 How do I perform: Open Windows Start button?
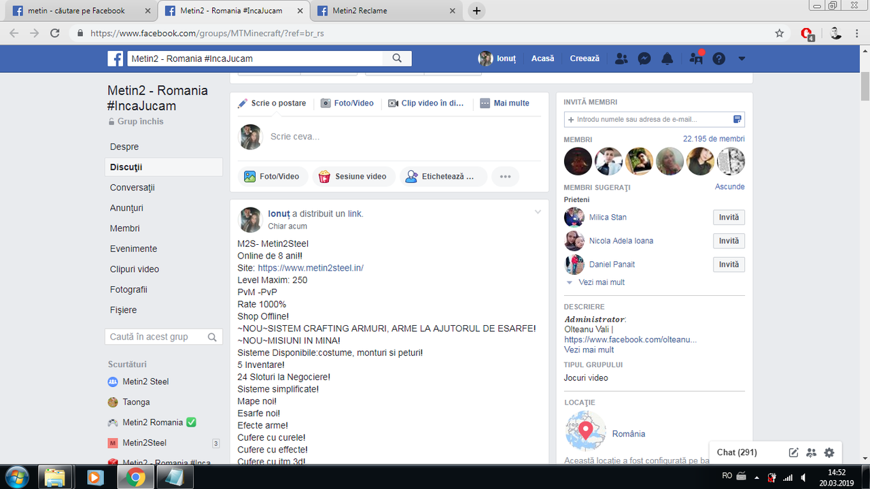point(16,477)
